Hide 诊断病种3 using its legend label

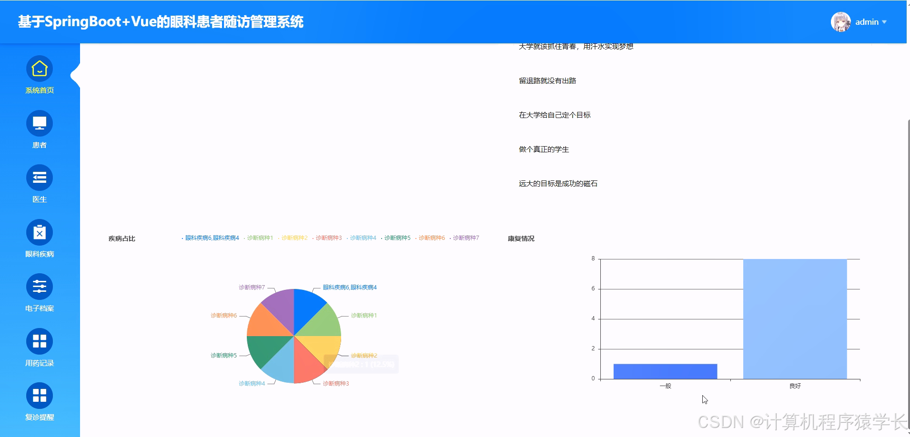(x=329, y=237)
